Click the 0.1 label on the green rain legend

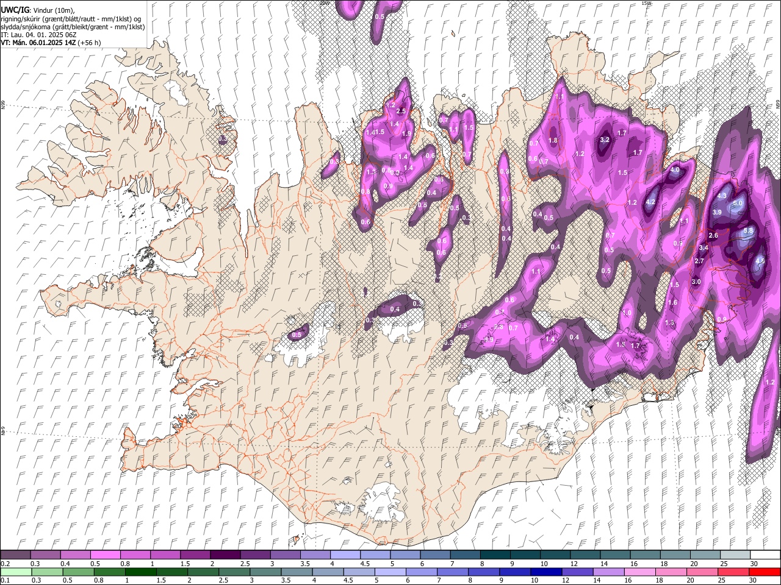pyautogui.click(x=5, y=580)
